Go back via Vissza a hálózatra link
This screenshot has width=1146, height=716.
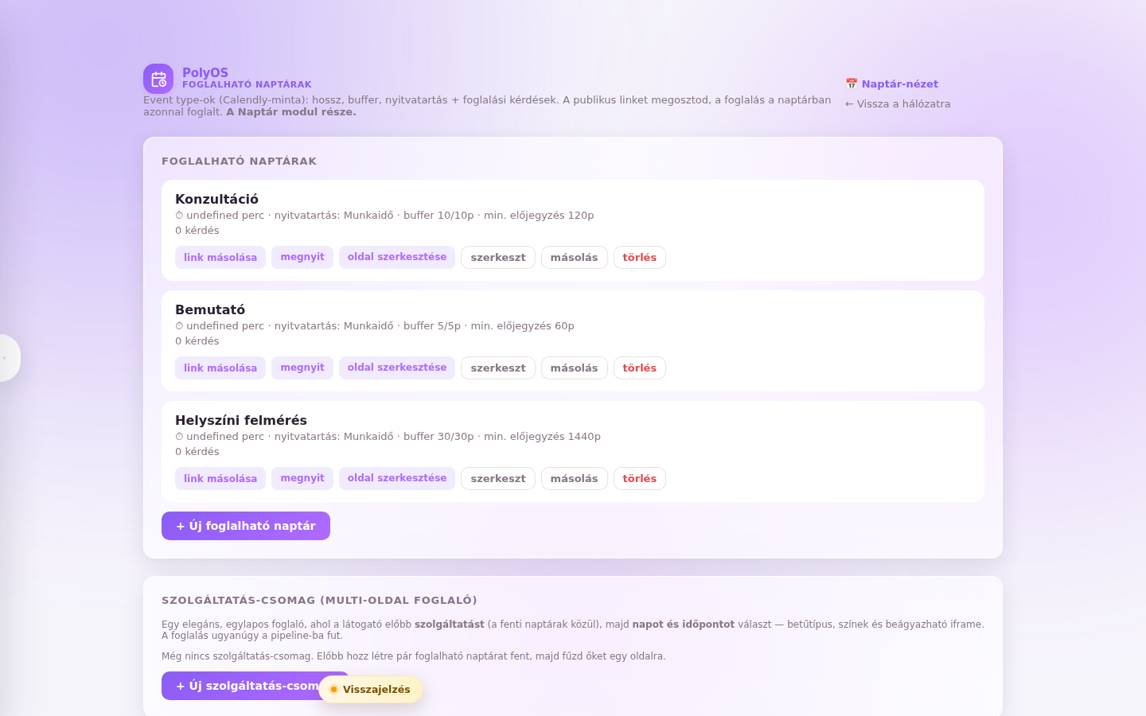pyautogui.click(x=898, y=103)
